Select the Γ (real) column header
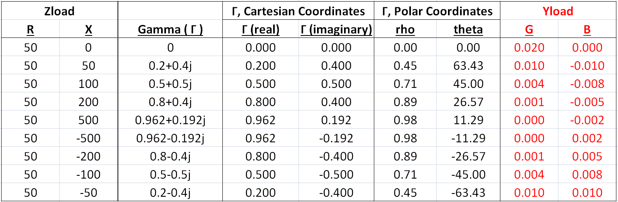 tap(260, 29)
